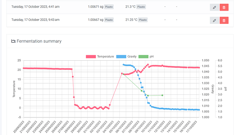Click the first green pH data point
The width and height of the screenshot is (235, 135).
click(x=124, y=74)
